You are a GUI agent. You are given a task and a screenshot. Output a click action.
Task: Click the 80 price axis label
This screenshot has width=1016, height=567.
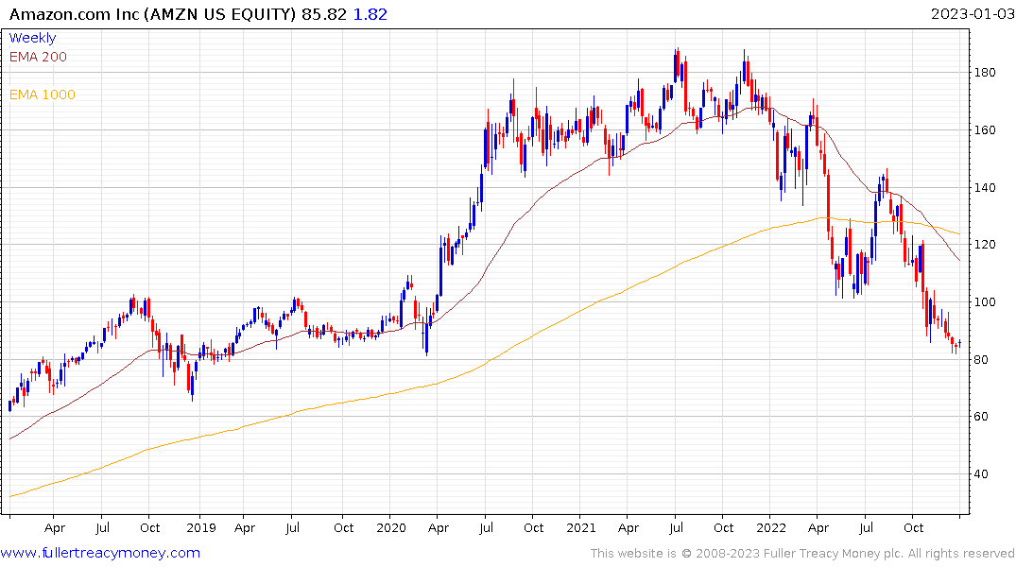(981, 360)
